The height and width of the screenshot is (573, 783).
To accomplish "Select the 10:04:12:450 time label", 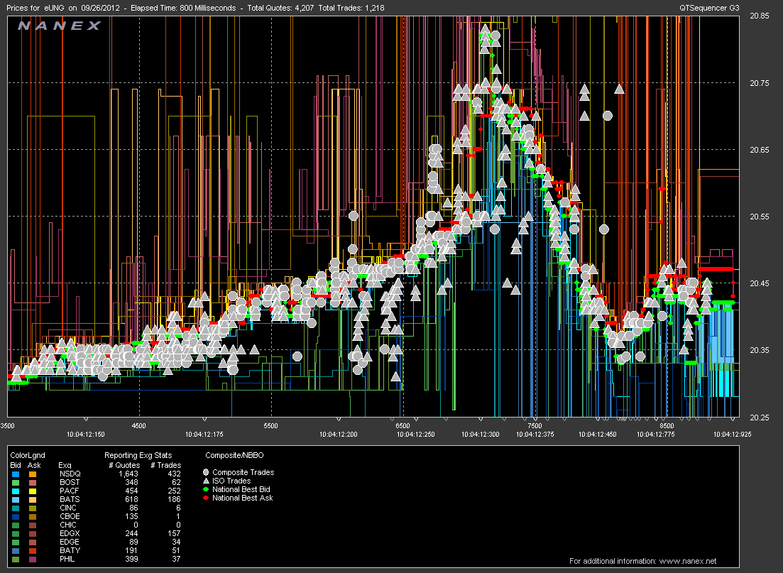I will pos(597,434).
